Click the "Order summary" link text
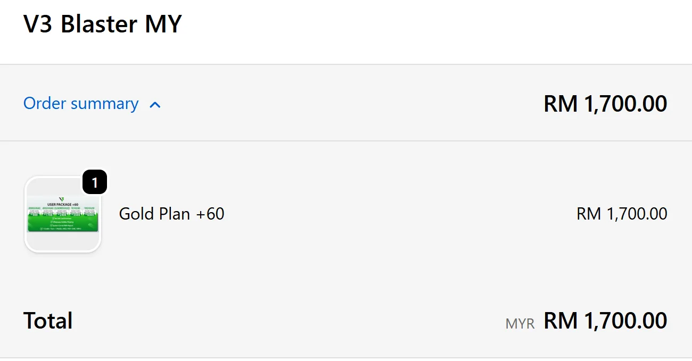 (x=81, y=103)
